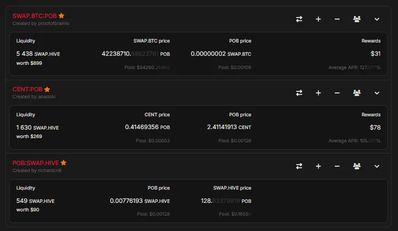Viewport: 398px width, 231px height.
Task: Show liquidity providers of POB:SWAP.HIVE
Action: point(357,166)
